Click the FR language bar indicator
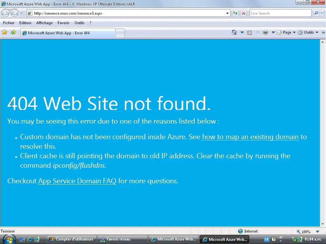The height and width of the screenshot is (244, 326). [x=266, y=239]
